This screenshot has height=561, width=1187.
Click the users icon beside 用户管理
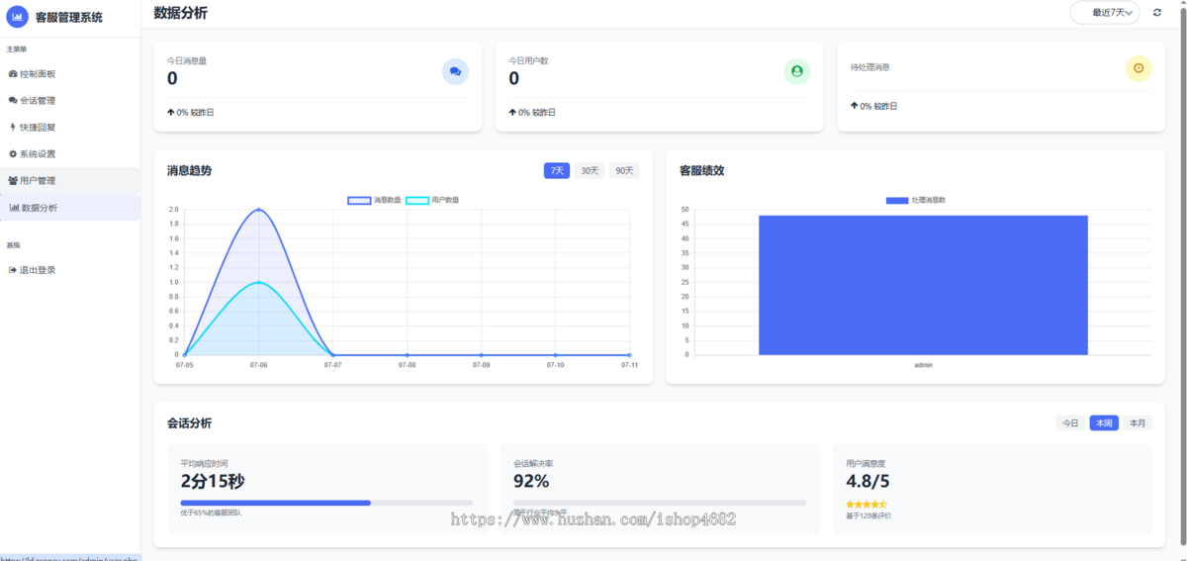[13, 181]
